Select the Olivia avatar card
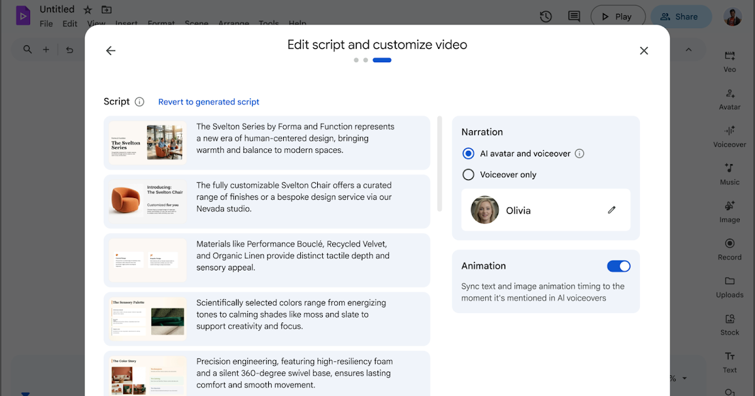This screenshot has height=396, width=755. point(545,210)
